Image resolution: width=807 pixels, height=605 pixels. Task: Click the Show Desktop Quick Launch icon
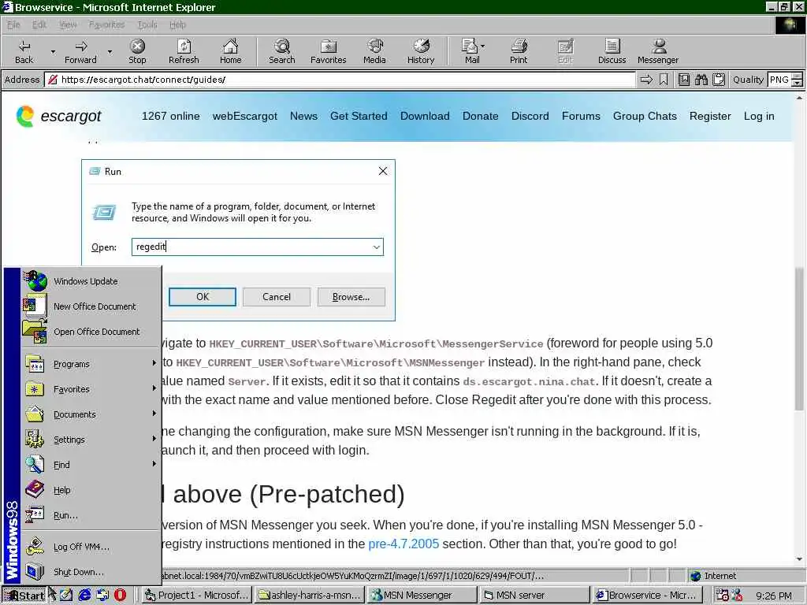click(x=66, y=596)
